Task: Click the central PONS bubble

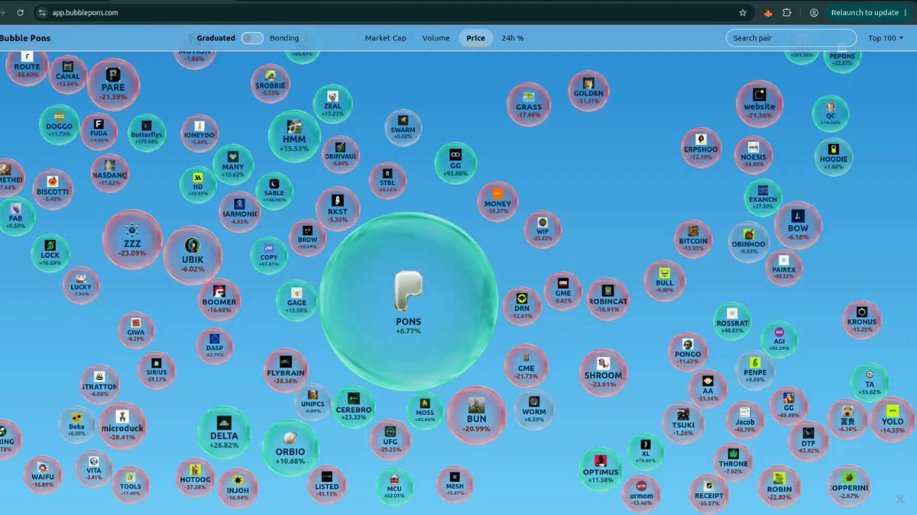Action: [409, 301]
